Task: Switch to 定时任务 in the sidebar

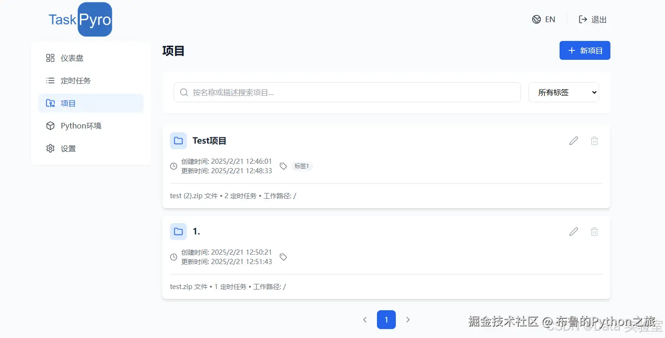Action: click(76, 80)
